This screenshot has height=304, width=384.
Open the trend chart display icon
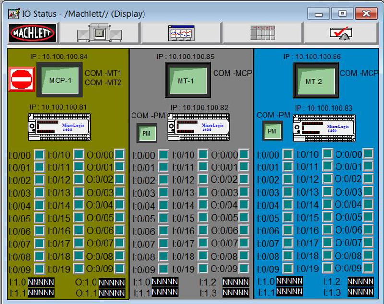click(x=181, y=33)
